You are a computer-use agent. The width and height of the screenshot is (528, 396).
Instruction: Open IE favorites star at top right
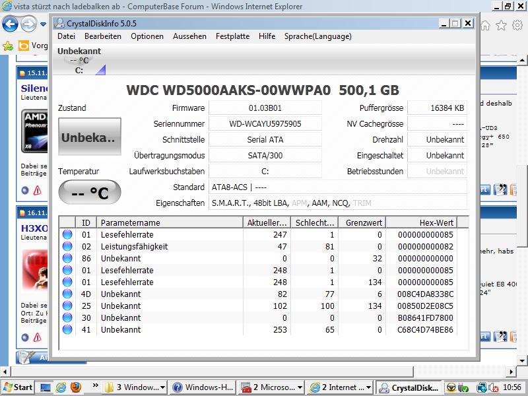click(502, 25)
